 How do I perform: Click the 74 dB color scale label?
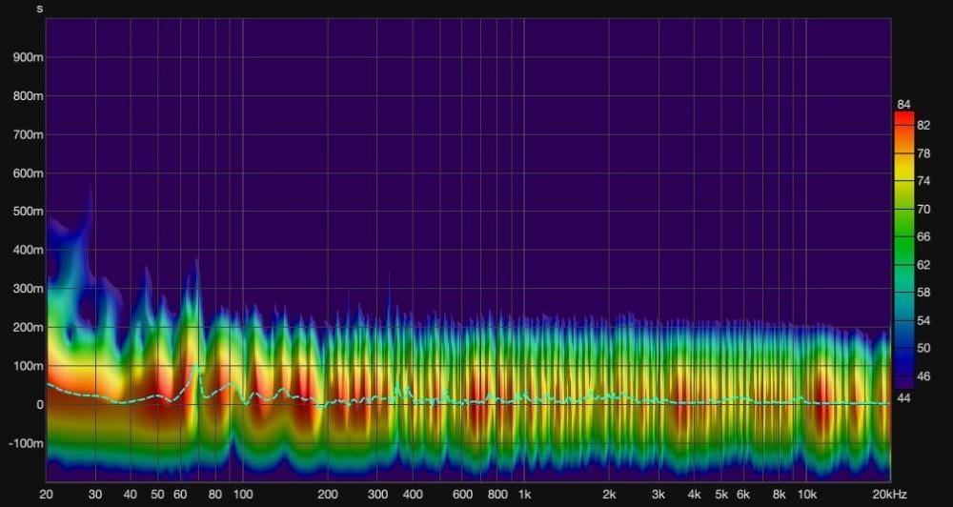click(923, 181)
